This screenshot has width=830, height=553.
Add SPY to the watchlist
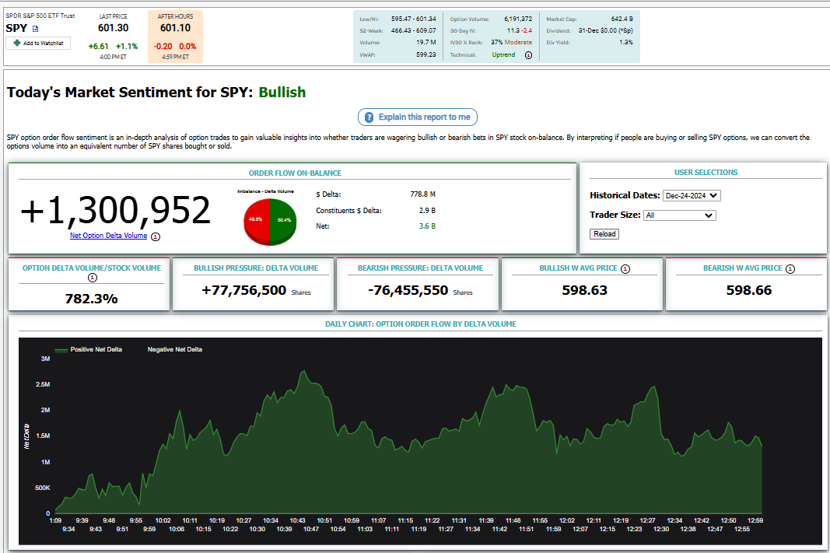[38, 44]
